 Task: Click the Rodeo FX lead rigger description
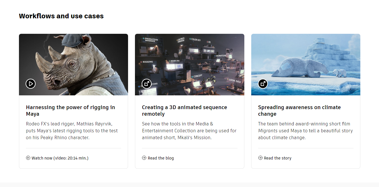(72, 131)
